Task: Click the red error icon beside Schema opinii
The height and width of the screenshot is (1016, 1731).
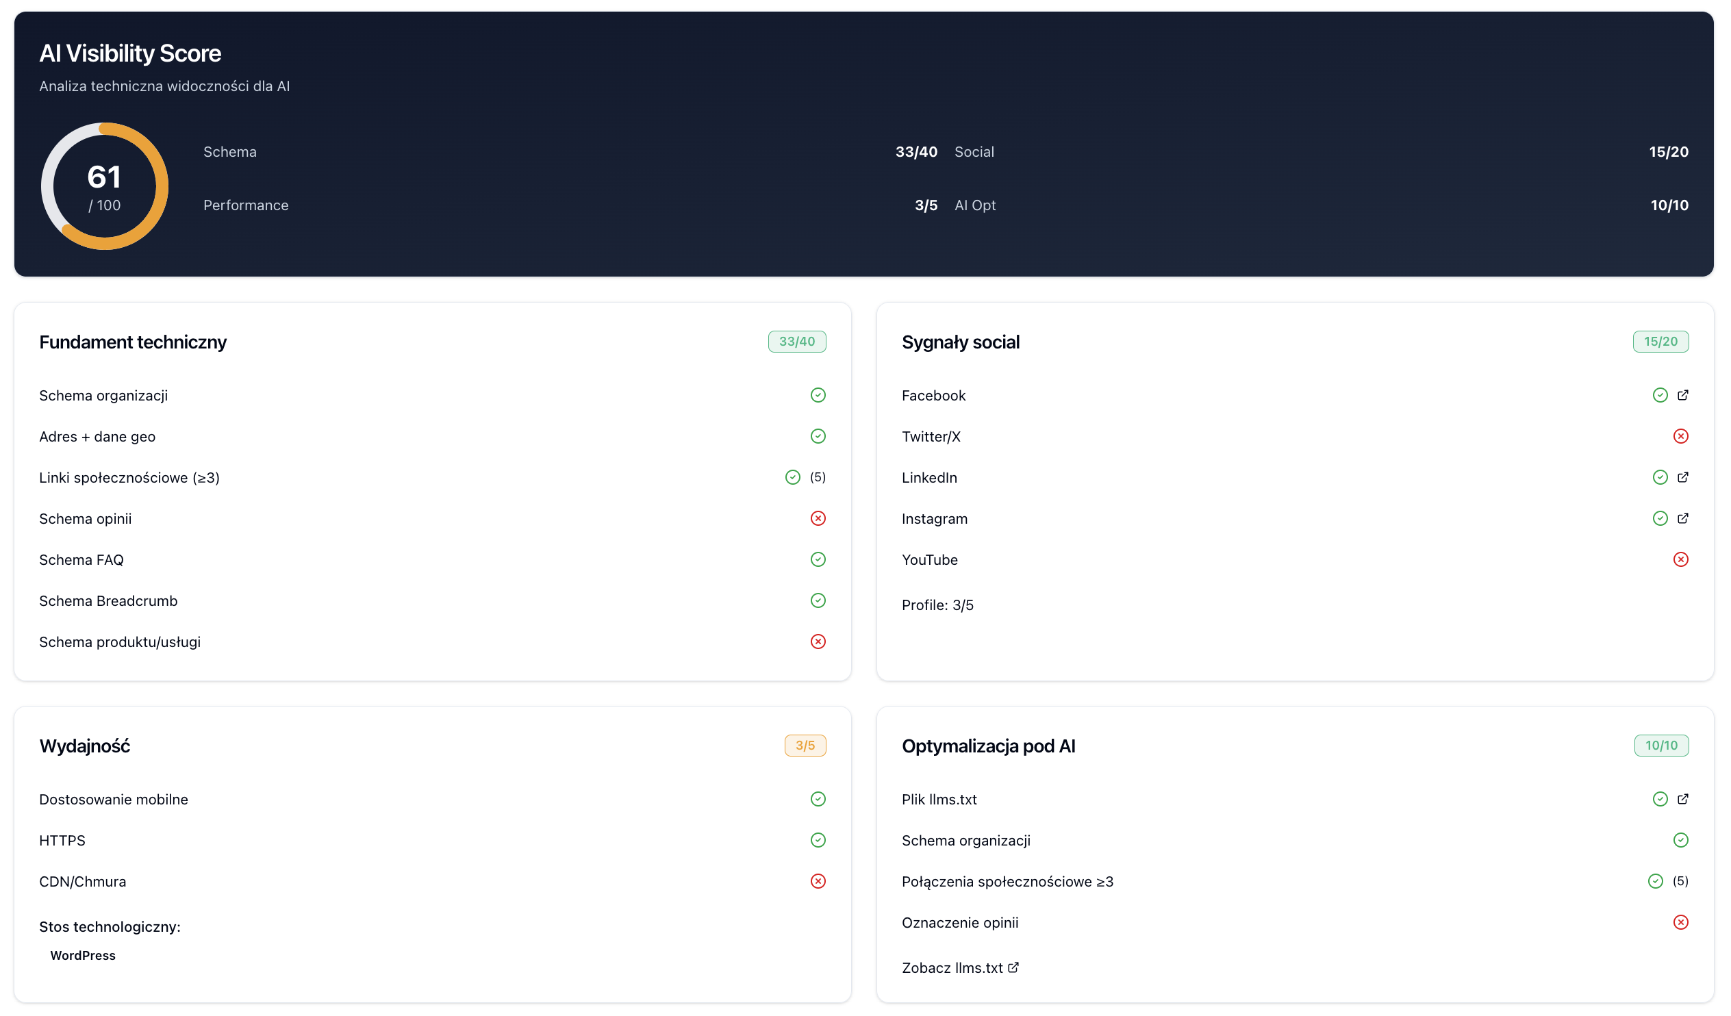Action: 818,519
